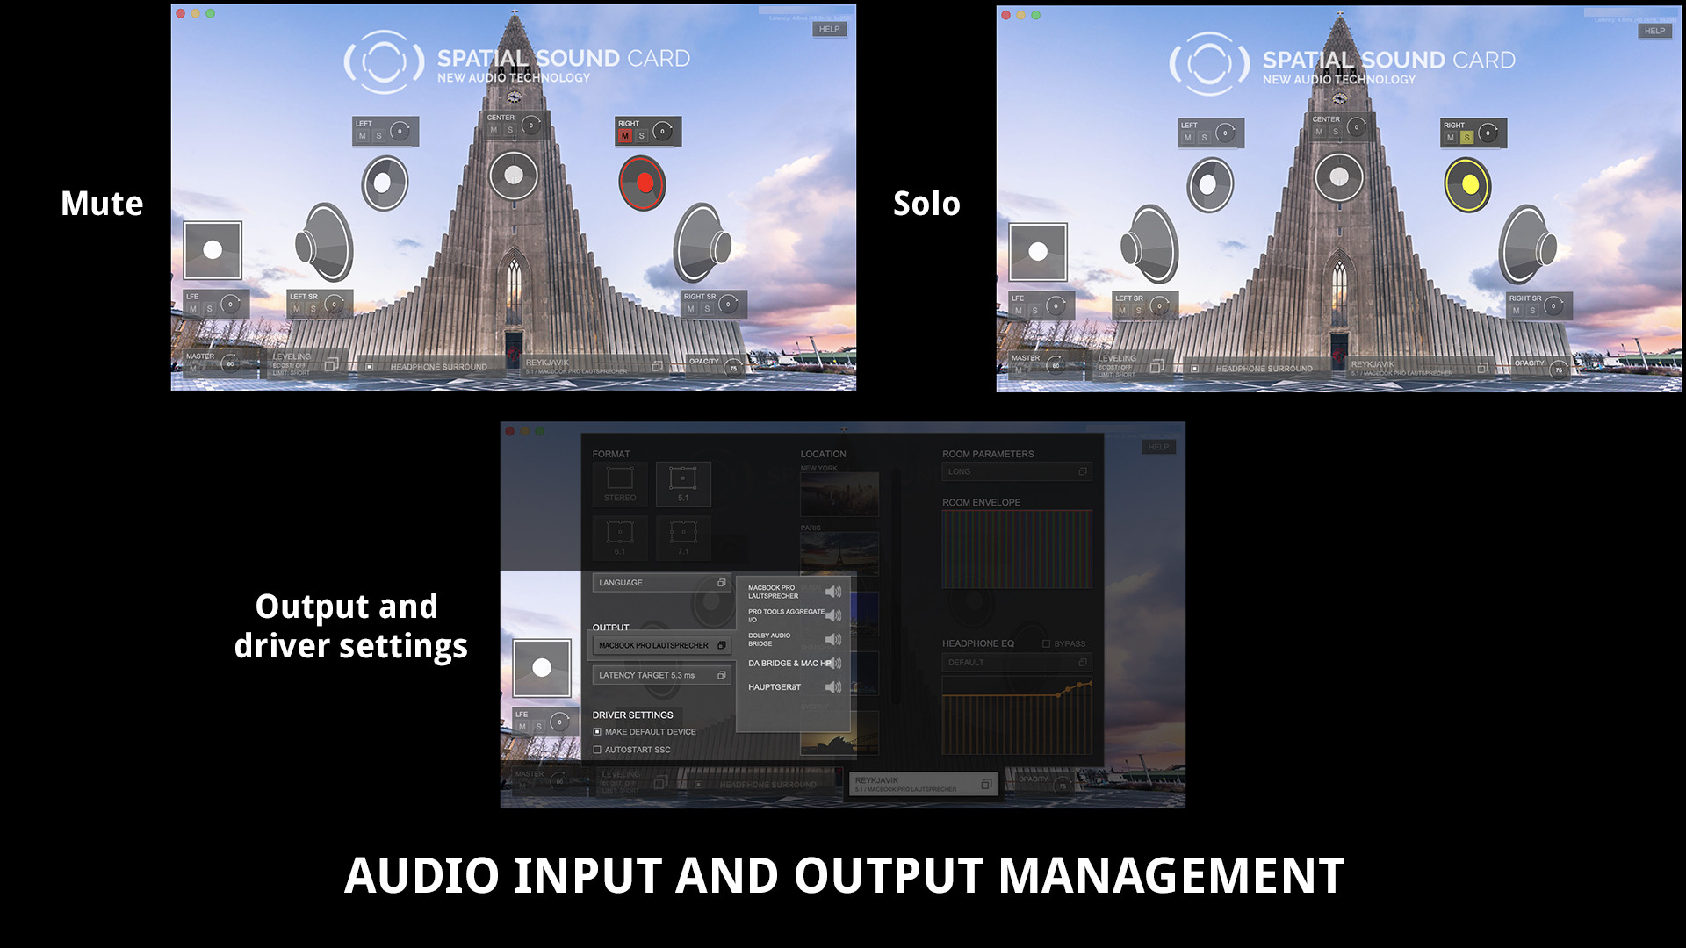Image resolution: width=1686 pixels, height=948 pixels.
Task: Enable AUTOSTART SSC checkbox
Action: tap(596, 749)
